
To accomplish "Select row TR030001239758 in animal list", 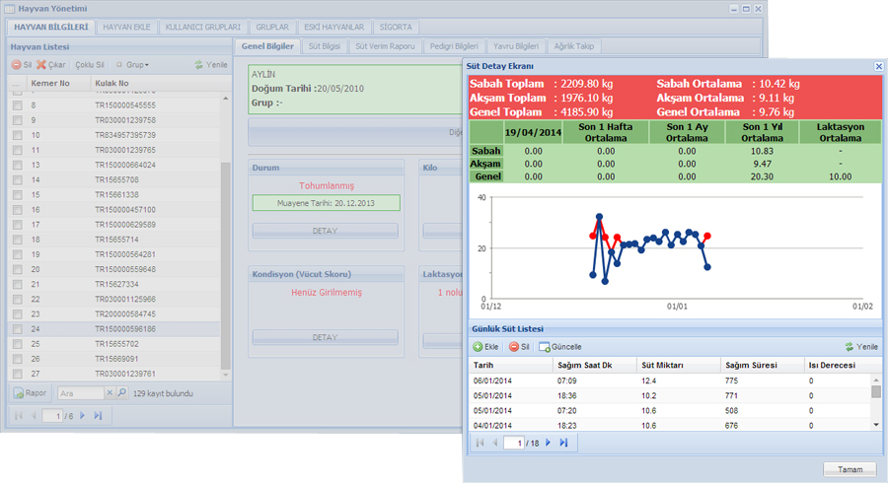I will [113, 120].
